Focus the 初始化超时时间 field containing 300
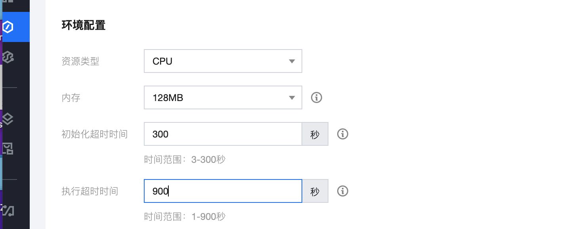Screen dimensions: 584x229 tap(223, 134)
